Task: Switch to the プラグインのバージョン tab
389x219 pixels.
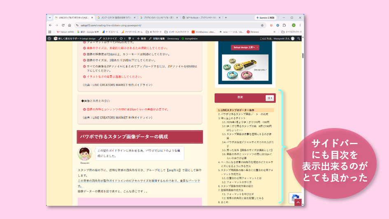Action: click(x=158, y=18)
